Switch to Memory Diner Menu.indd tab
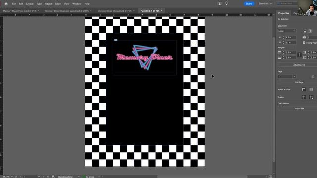The image size is (317, 178). (x=114, y=11)
